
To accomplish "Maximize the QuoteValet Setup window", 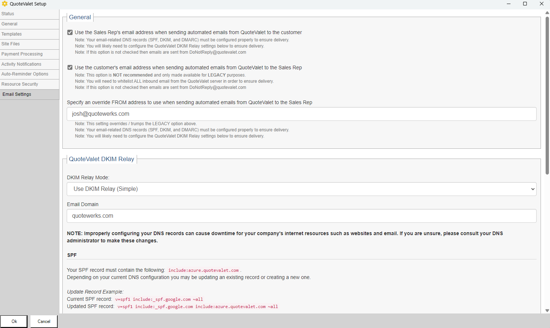I will point(525,4).
